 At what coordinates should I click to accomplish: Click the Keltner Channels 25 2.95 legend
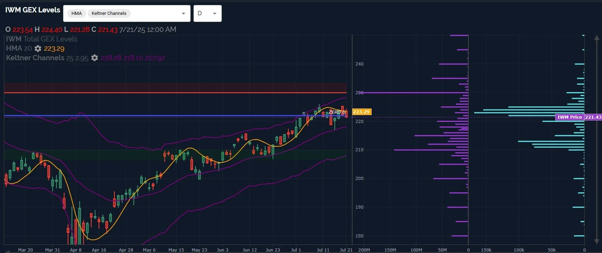tap(47, 58)
